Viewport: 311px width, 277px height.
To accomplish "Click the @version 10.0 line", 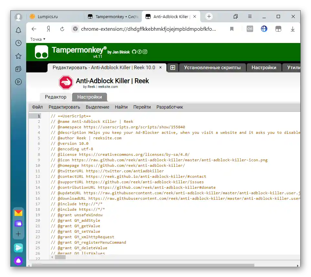I will coord(70,144).
